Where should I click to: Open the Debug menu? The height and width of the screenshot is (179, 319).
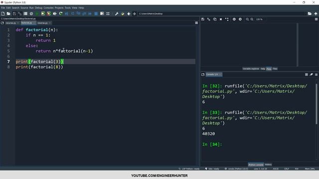(x=38, y=8)
